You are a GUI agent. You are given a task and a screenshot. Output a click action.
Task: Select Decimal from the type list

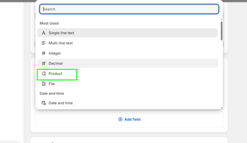(56, 63)
